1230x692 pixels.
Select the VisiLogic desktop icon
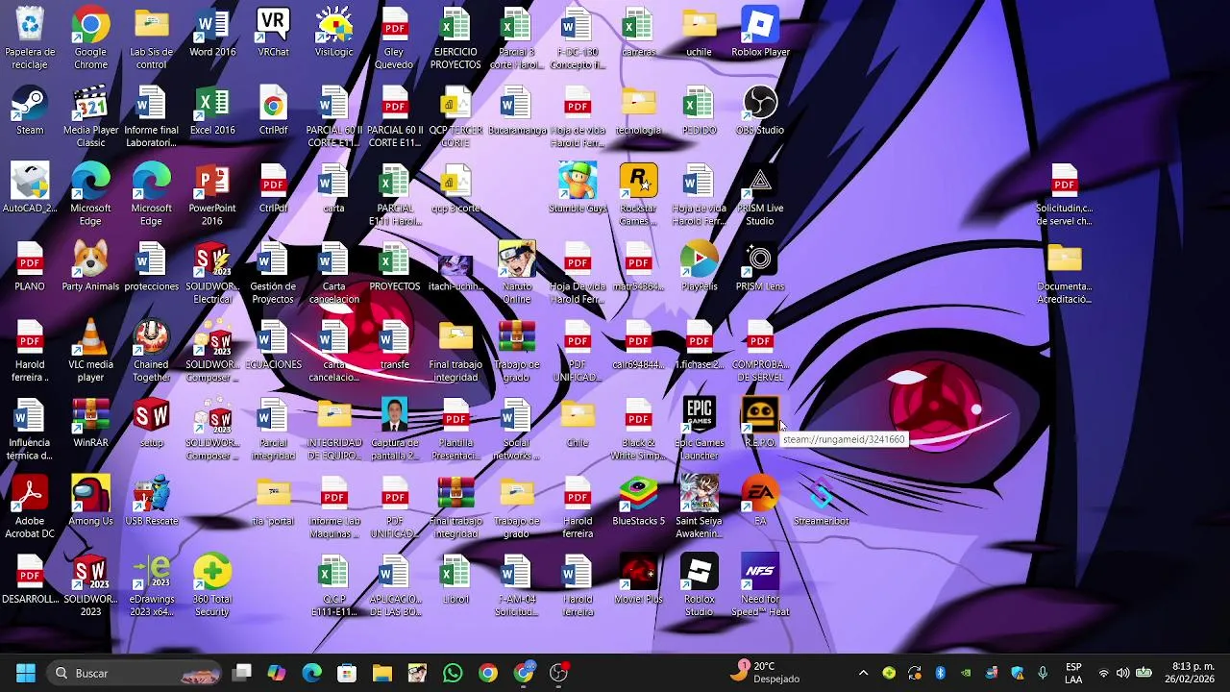333,33
